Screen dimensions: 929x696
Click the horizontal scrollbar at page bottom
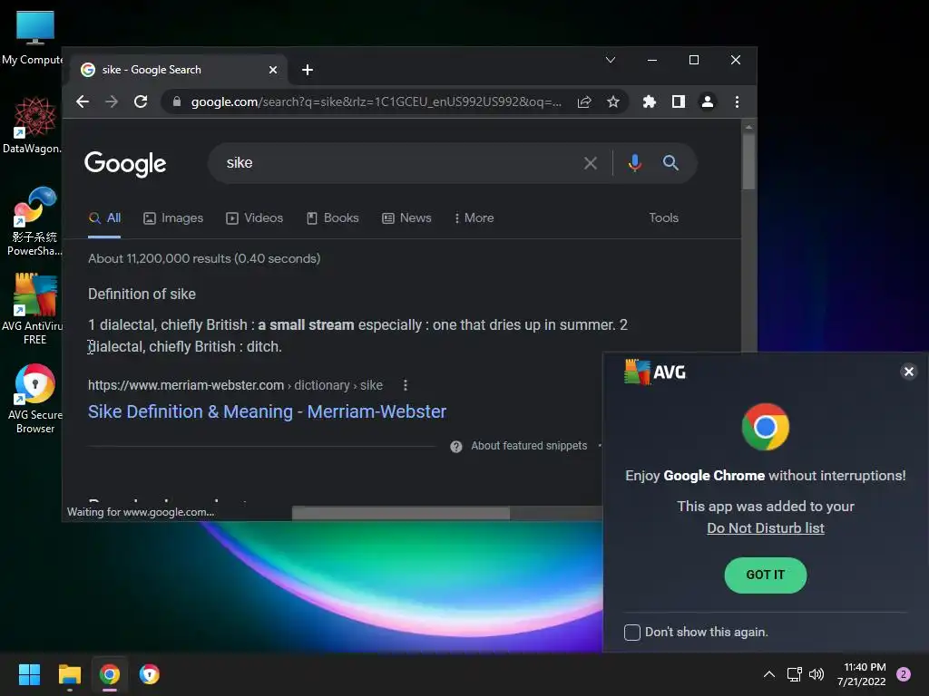click(400, 513)
